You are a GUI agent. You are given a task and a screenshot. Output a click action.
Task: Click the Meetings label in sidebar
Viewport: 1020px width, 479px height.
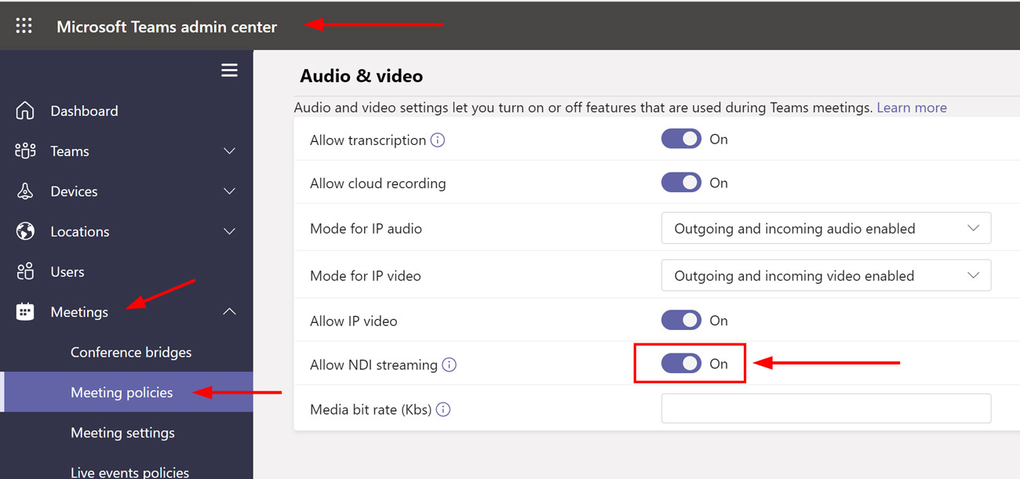click(79, 312)
